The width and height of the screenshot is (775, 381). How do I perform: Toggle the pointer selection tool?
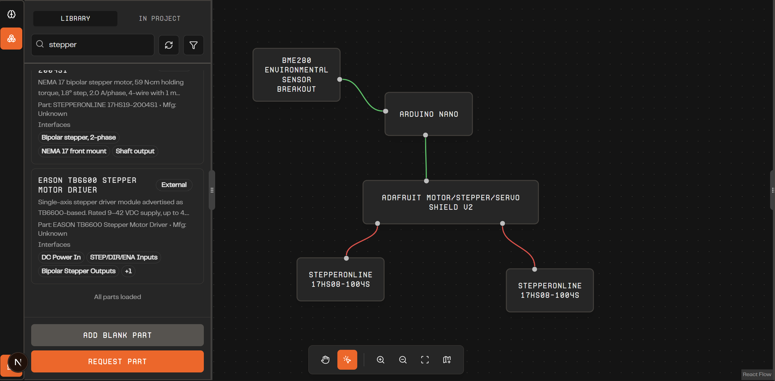tap(347, 360)
